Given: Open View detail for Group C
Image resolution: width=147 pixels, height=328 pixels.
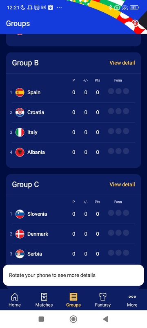Looking at the screenshot, I should click(x=122, y=184).
